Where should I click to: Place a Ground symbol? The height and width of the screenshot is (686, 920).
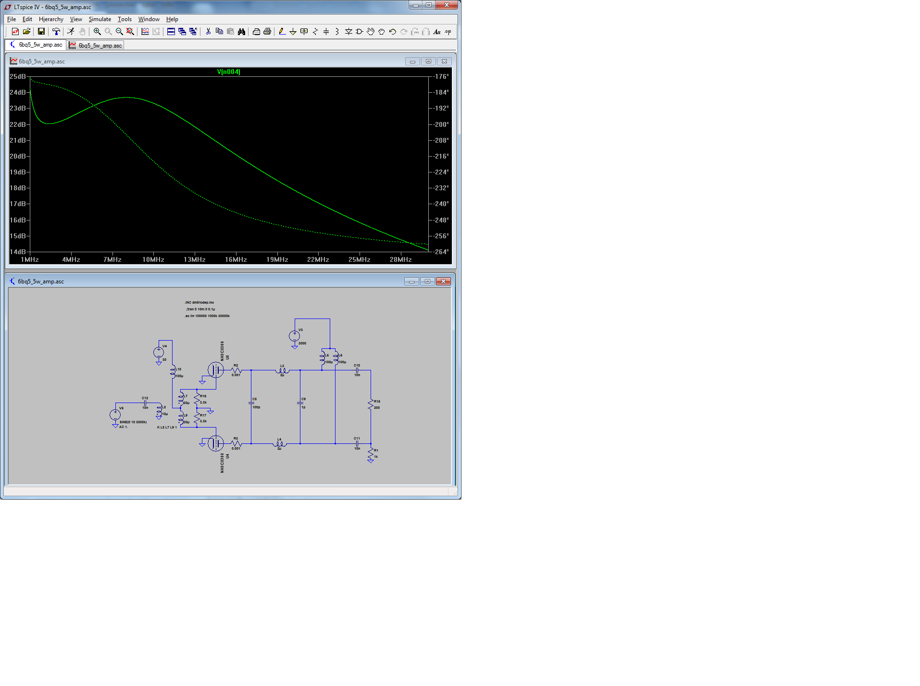coord(293,32)
